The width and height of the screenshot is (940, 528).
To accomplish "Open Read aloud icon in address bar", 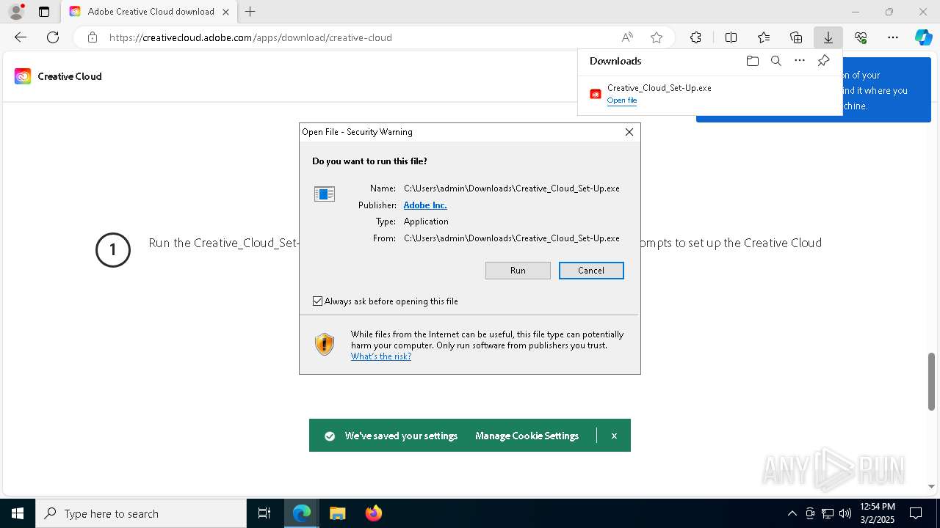I will [x=627, y=37].
